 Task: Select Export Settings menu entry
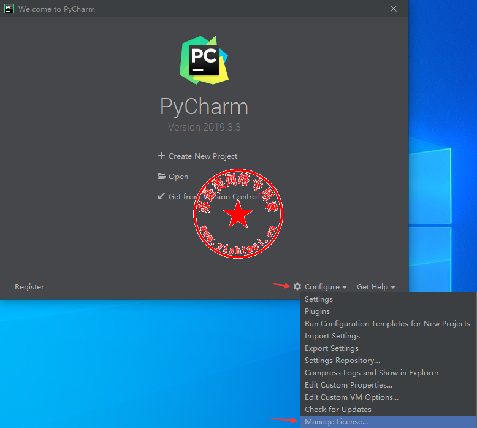[x=388, y=348]
